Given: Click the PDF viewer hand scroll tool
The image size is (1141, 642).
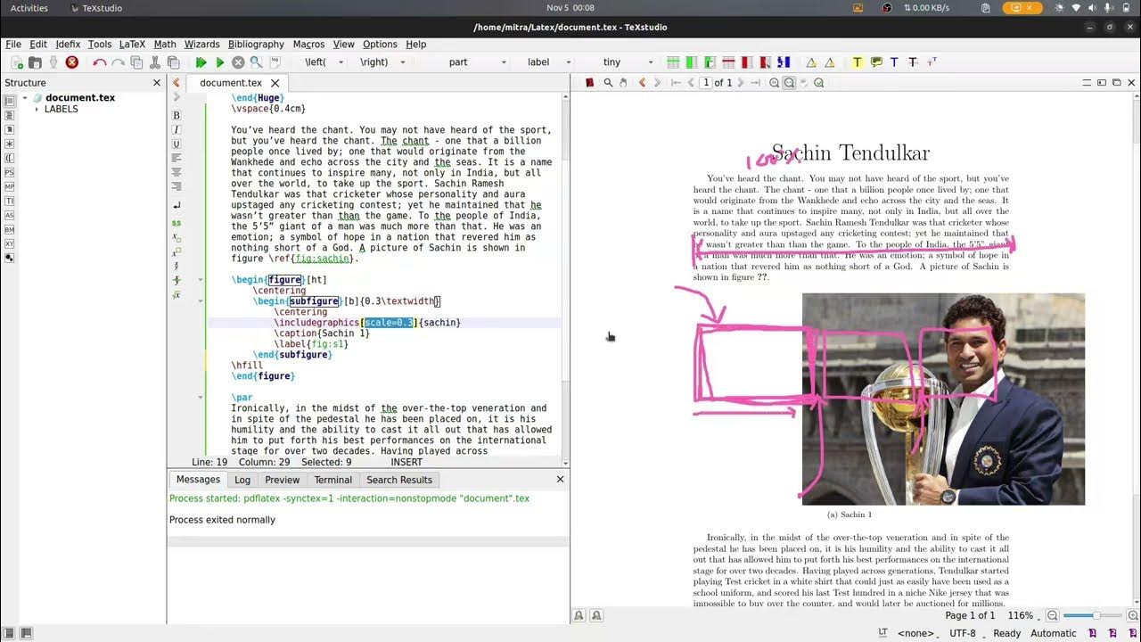Looking at the screenshot, I should tap(623, 83).
